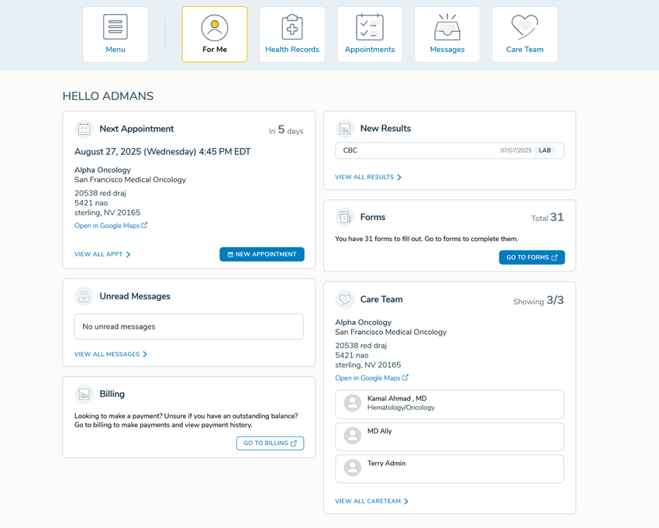
Task: Open the Care Team heart icon
Action: click(525, 28)
